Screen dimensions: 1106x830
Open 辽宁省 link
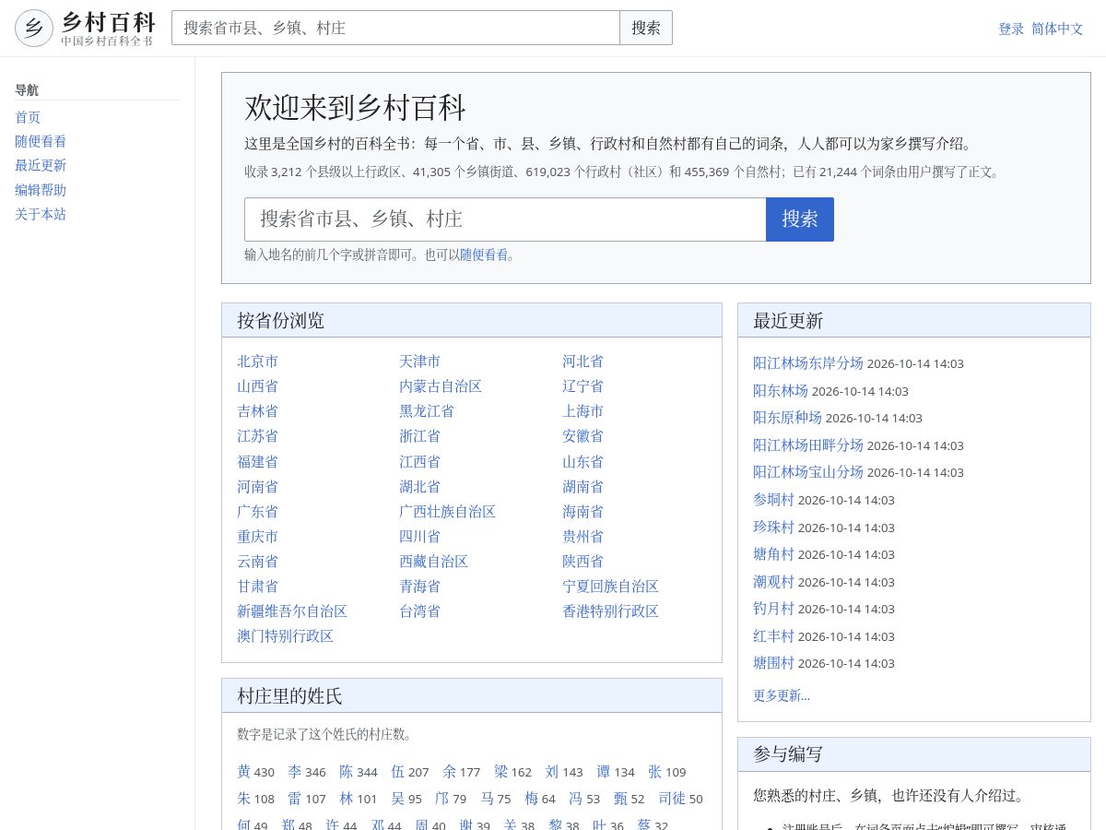(x=583, y=385)
